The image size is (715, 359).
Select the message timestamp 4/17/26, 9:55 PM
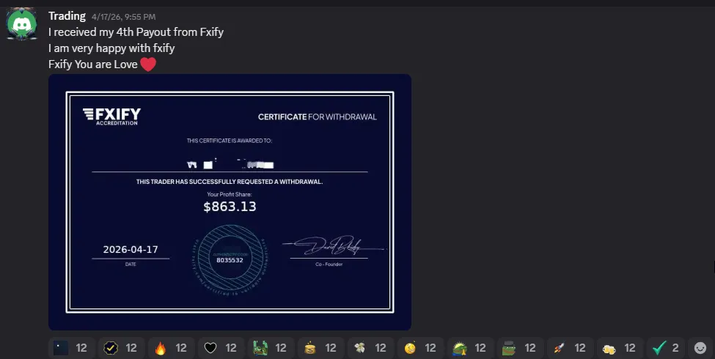coord(124,17)
